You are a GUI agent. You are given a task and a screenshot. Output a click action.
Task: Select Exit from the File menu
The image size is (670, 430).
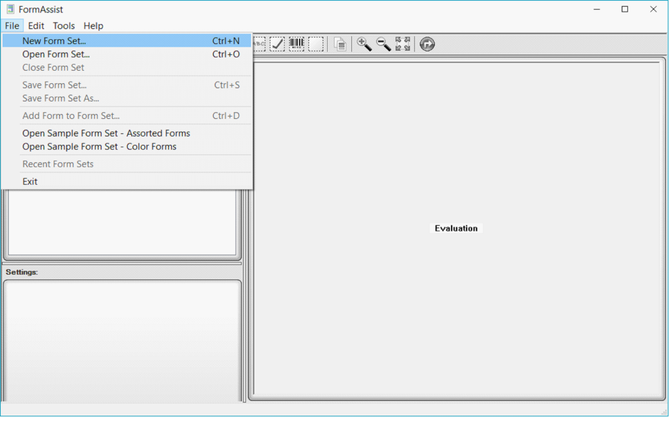pos(30,181)
